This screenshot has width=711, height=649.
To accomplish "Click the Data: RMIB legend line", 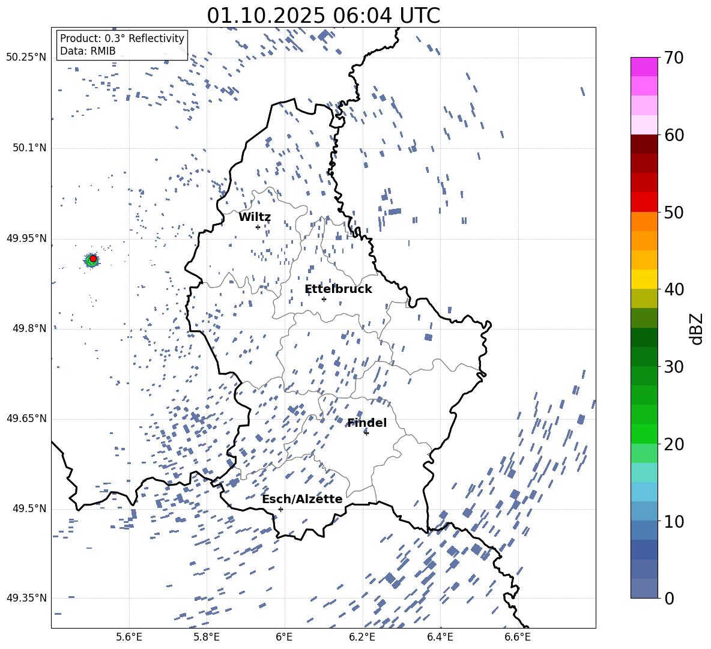I will (88, 51).
